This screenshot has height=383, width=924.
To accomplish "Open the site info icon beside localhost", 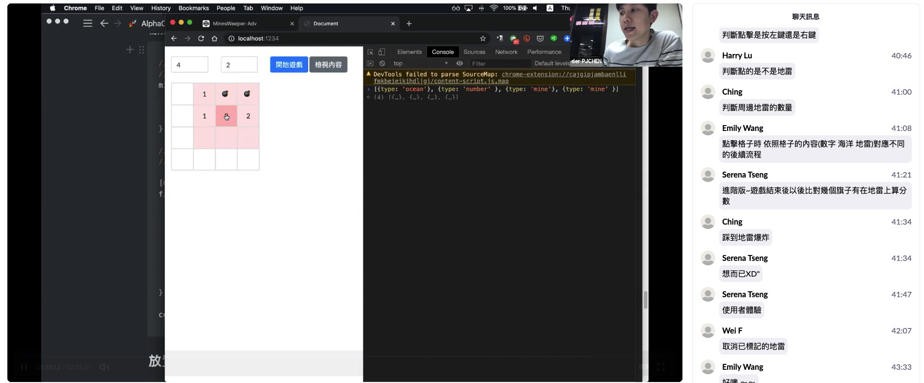I will click(x=231, y=38).
